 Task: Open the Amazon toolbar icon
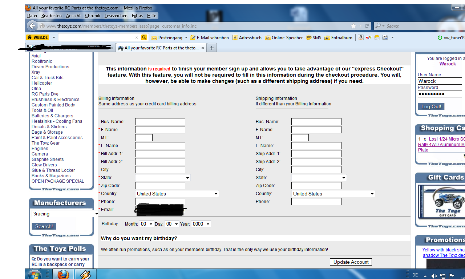click(360, 37)
